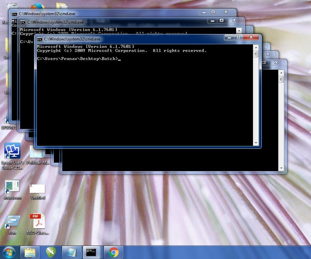Click the front cmd window scroll down arrow

[256, 143]
